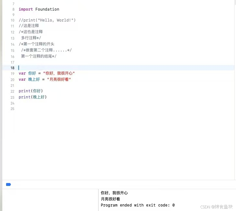The height and width of the screenshot is (211, 236).
Task: Click the /*第一个注释的开头 line
Action: [x=36, y=44]
